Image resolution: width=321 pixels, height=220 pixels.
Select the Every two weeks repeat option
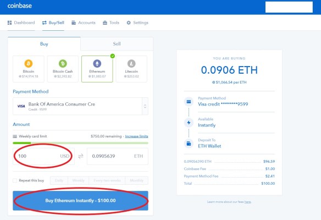point(107,180)
